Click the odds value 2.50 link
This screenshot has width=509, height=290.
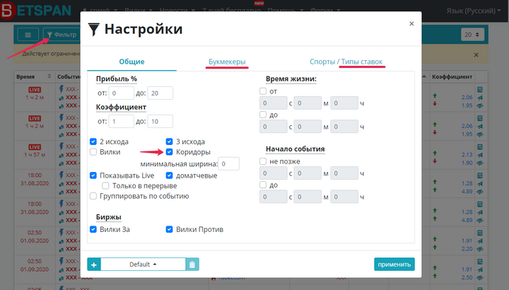(467, 277)
